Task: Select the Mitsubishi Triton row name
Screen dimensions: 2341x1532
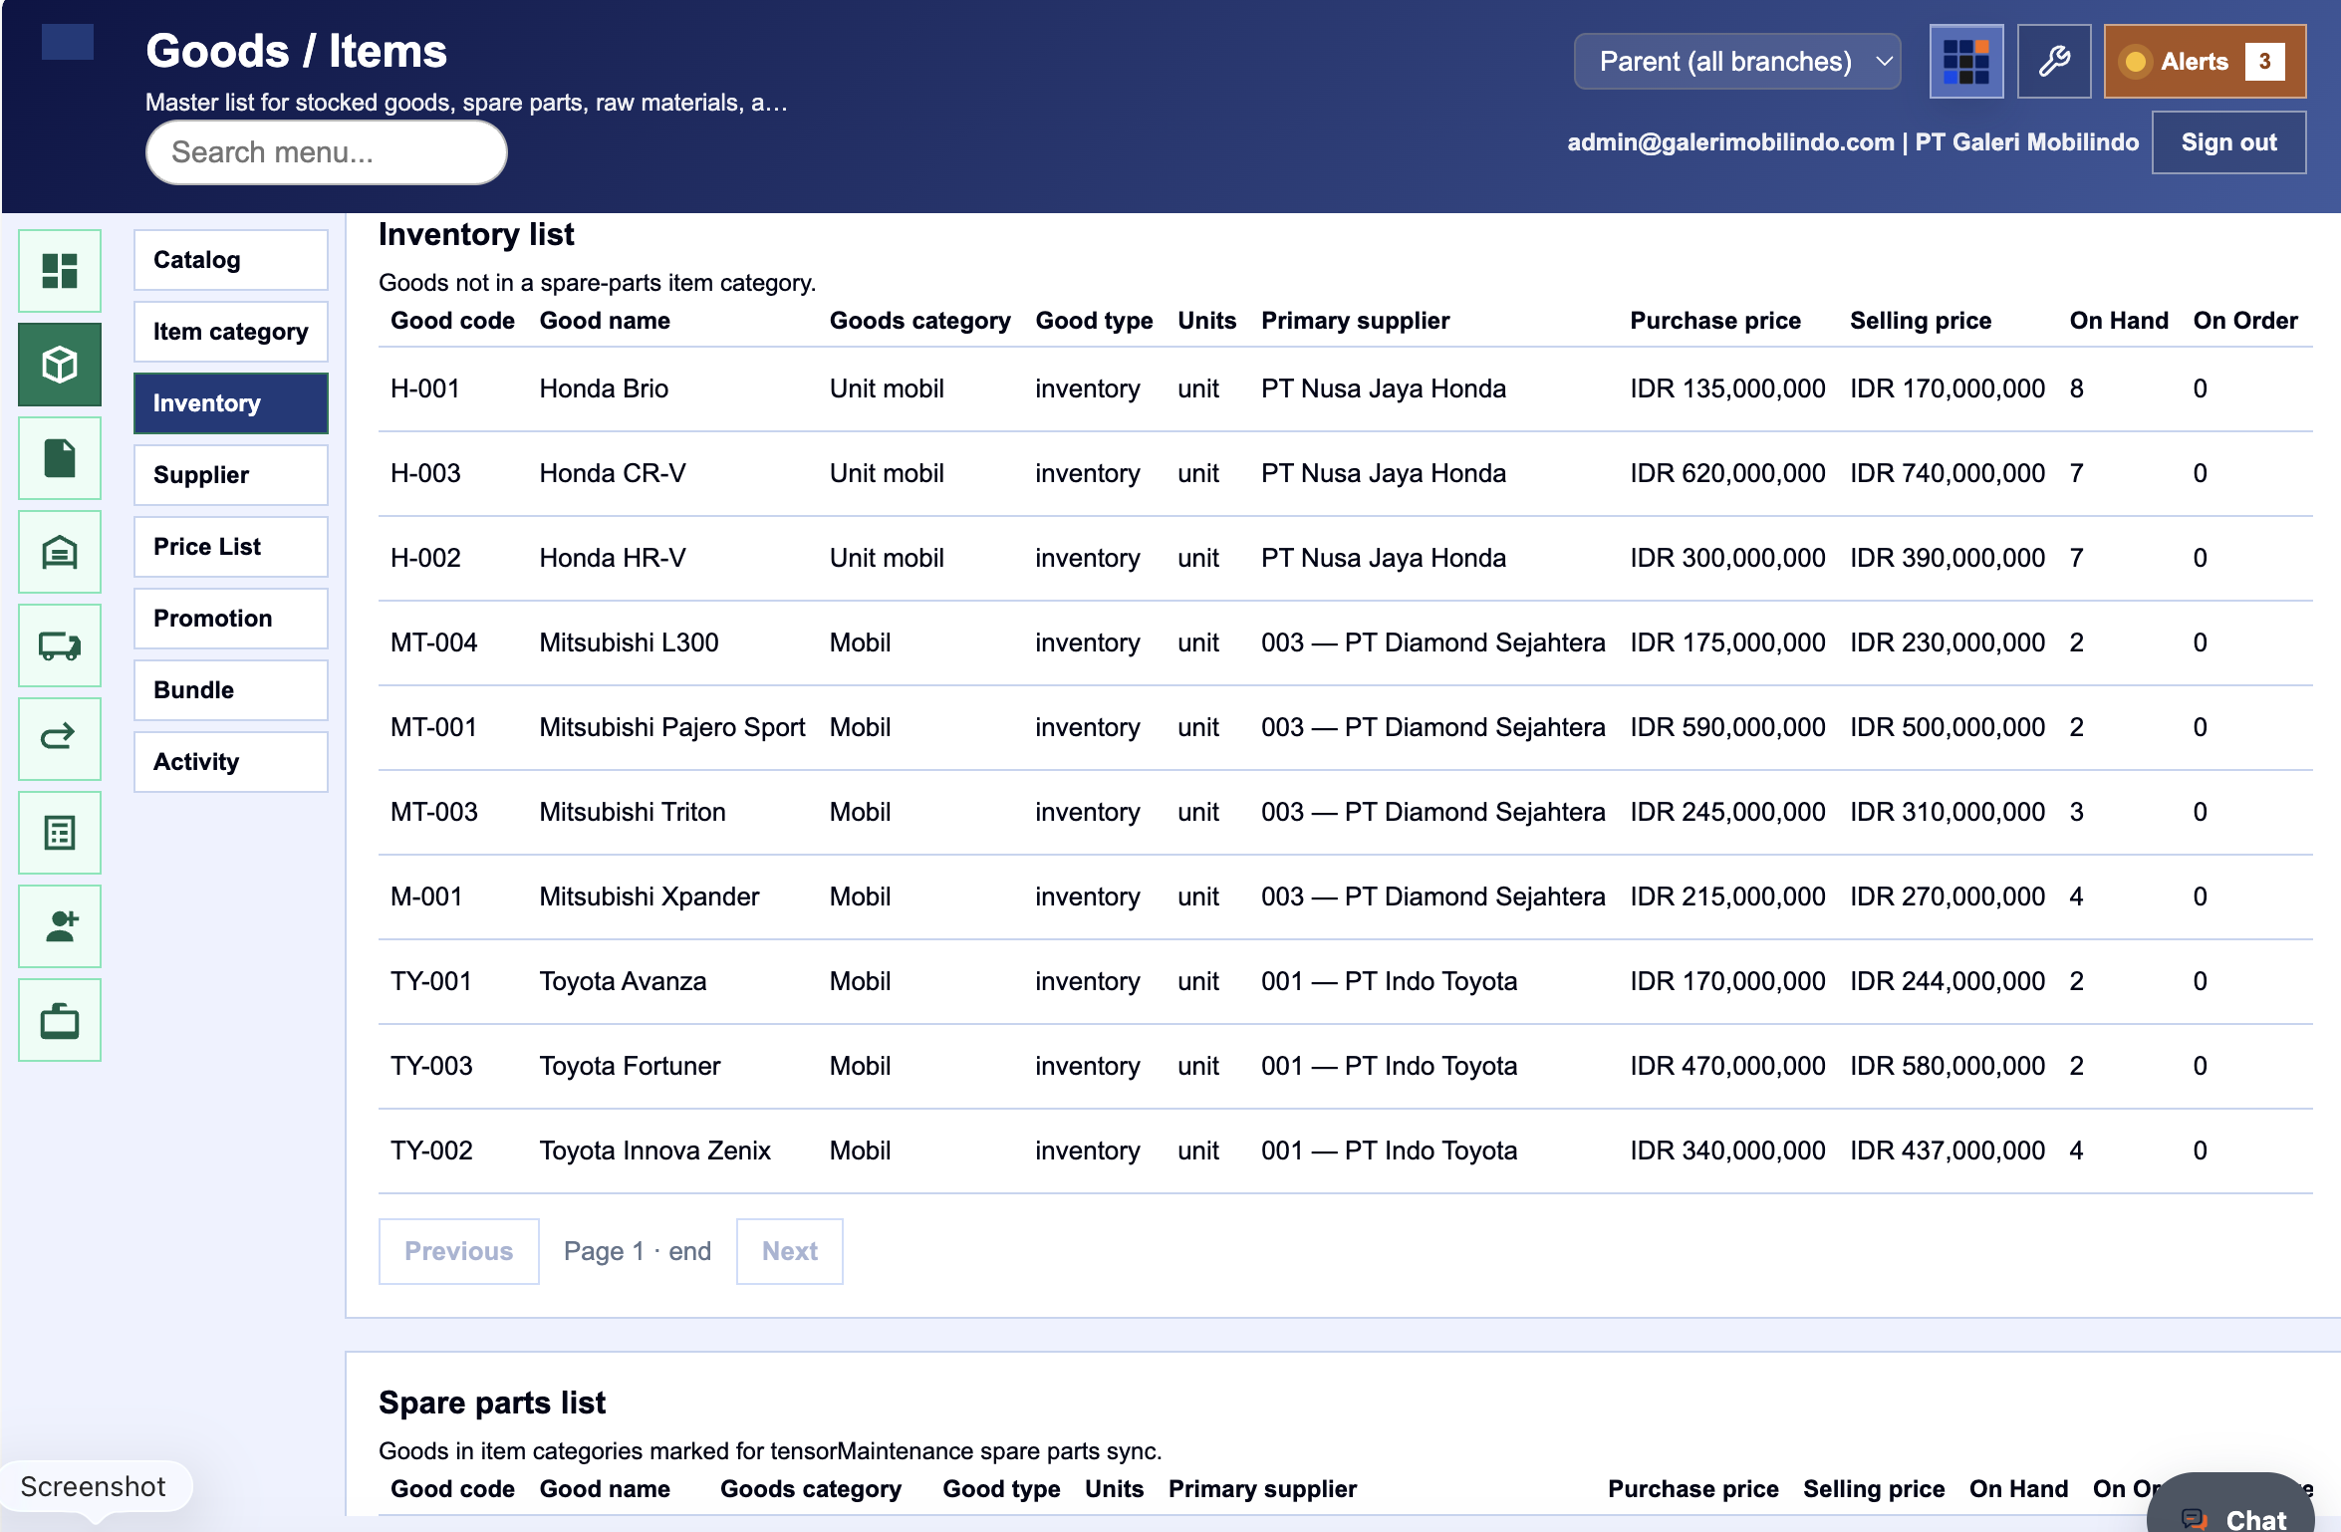Action: pyautogui.click(x=633, y=812)
